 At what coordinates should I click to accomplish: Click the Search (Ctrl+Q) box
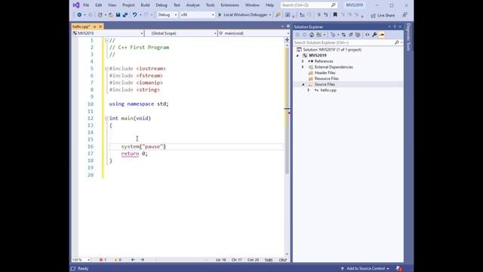(309, 5)
